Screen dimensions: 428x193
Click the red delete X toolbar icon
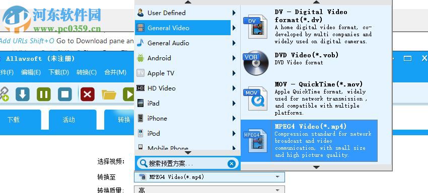pyautogui.click(x=87, y=94)
